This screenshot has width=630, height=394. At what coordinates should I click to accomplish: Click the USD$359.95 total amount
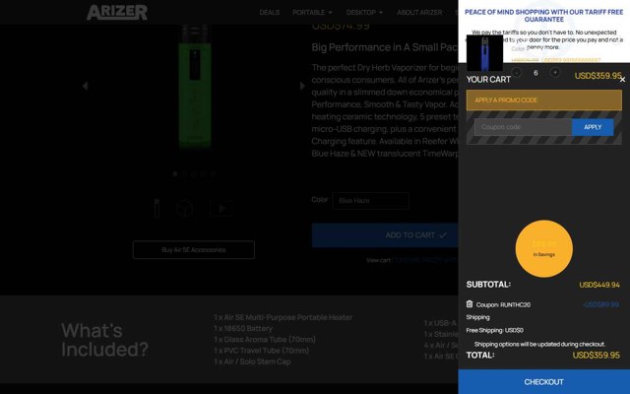(596, 356)
